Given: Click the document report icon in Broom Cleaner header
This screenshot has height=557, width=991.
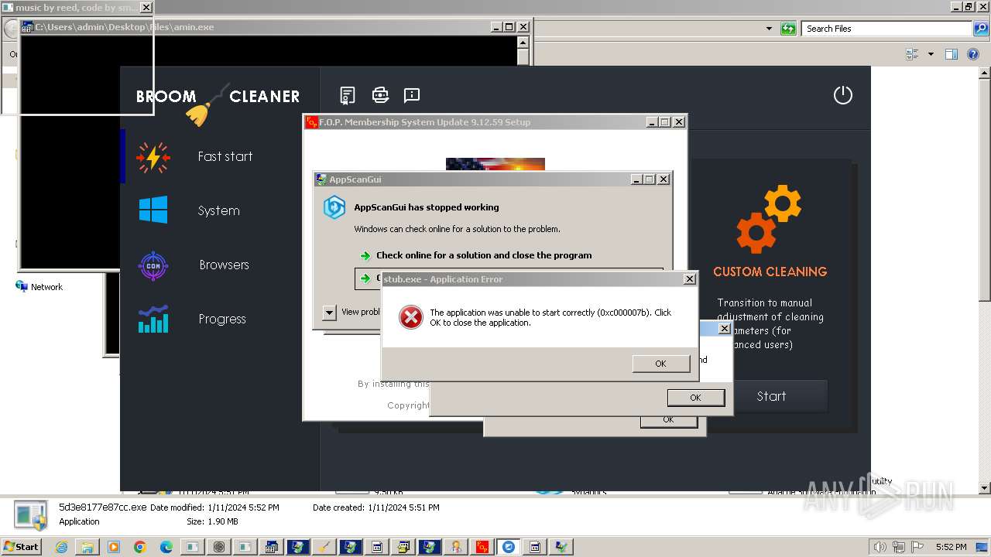Looking at the screenshot, I should [348, 95].
